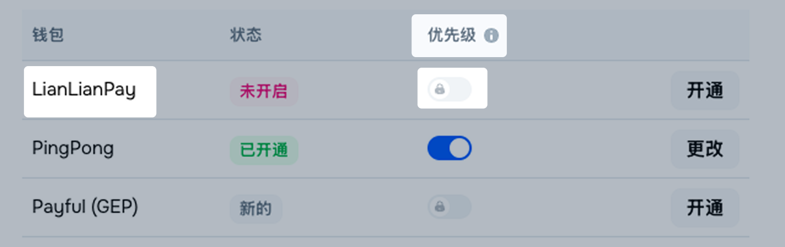Image resolution: width=785 pixels, height=247 pixels.
Task: Select the Payful (GEP) wallet name
Action: click(85, 207)
